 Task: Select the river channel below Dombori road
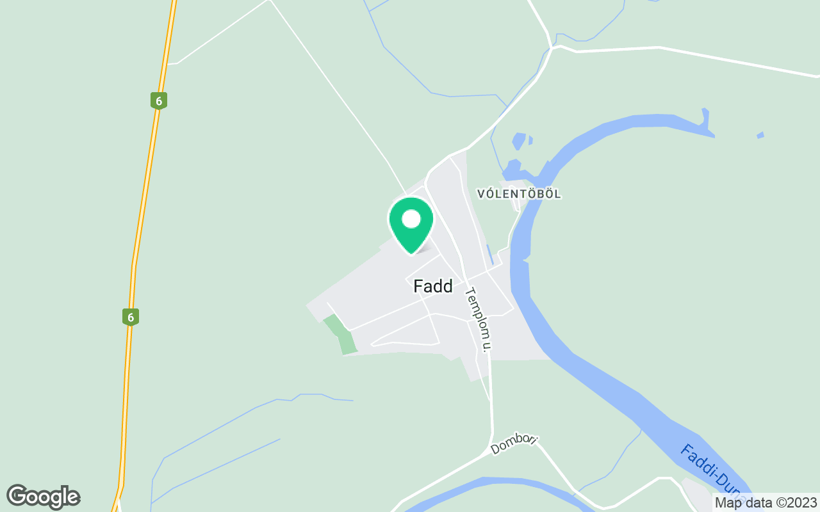[500, 490]
